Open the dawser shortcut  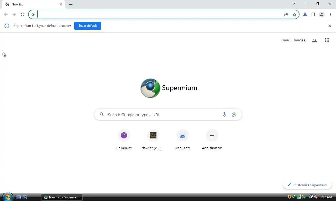[x=153, y=140]
